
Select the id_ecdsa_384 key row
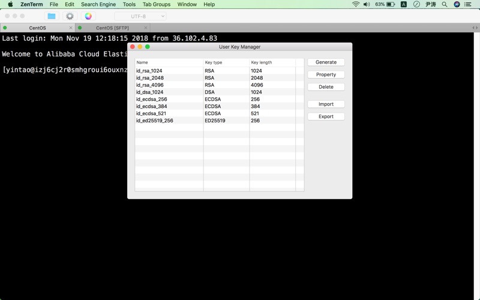pos(220,106)
